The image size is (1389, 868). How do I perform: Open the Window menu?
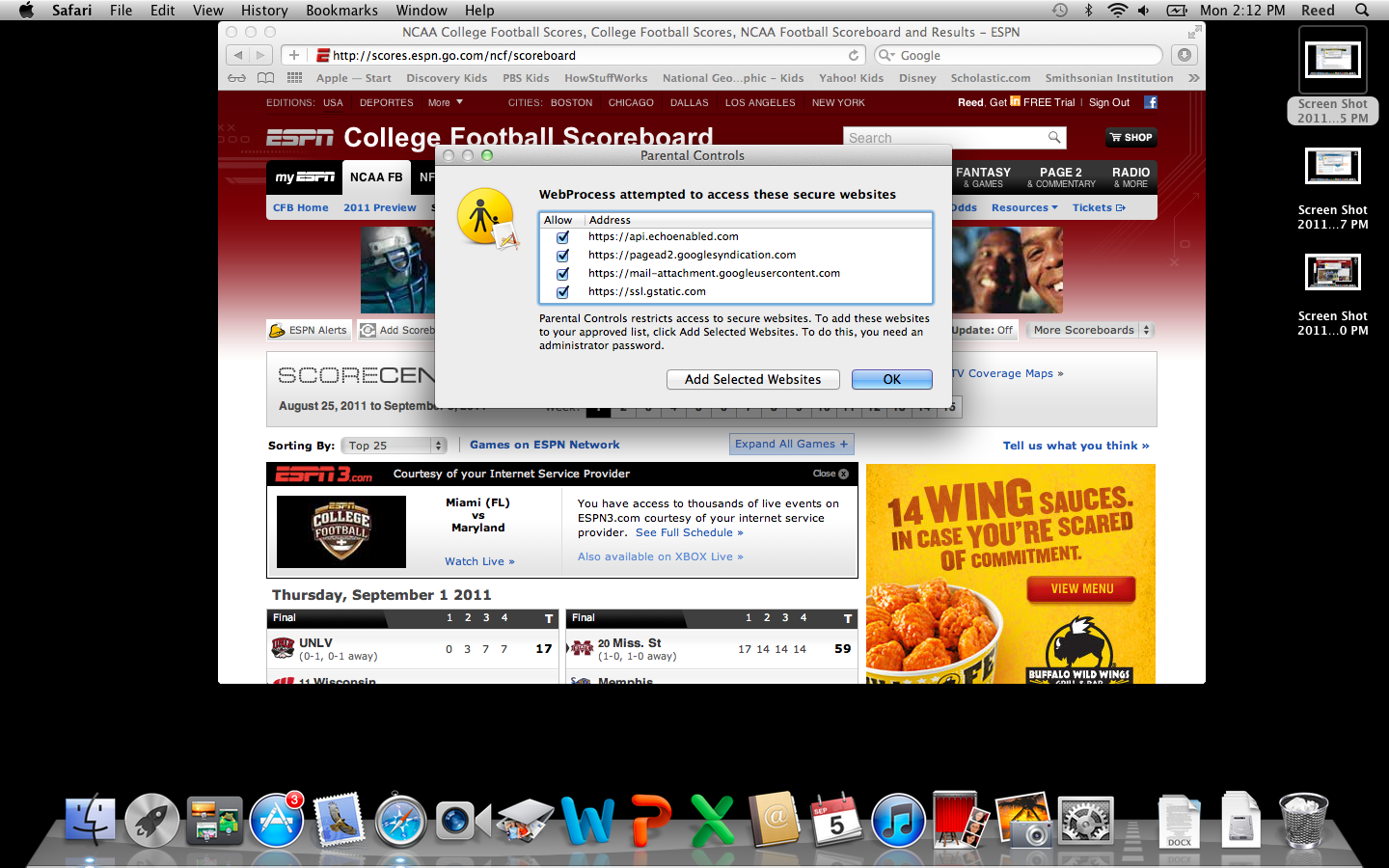[422, 10]
